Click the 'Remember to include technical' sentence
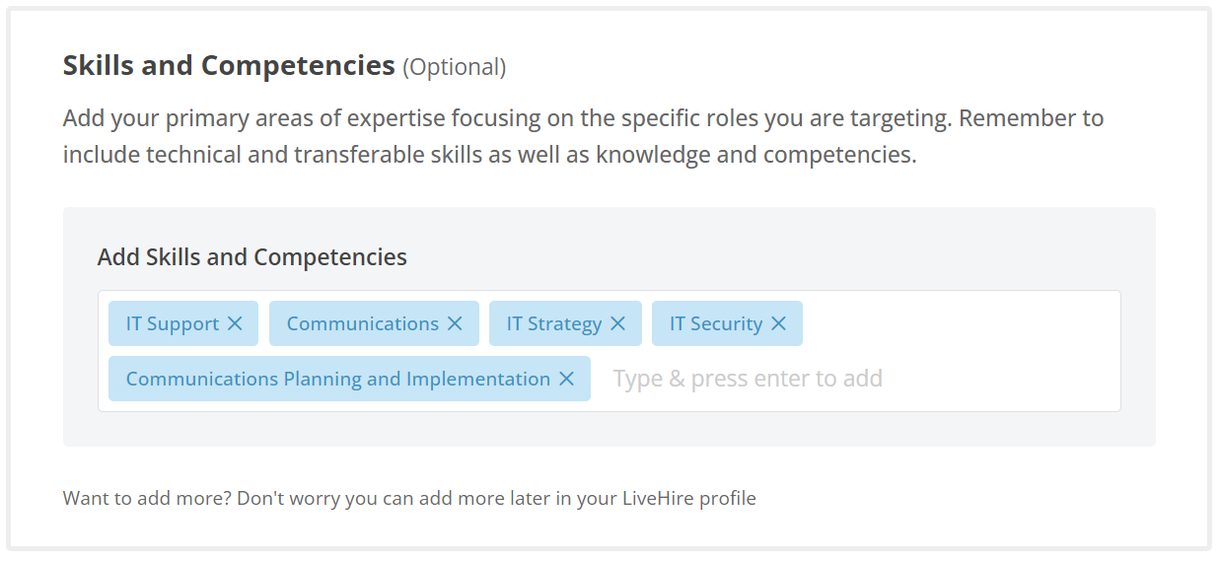The width and height of the screenshot is (1221, 562). 493,155
